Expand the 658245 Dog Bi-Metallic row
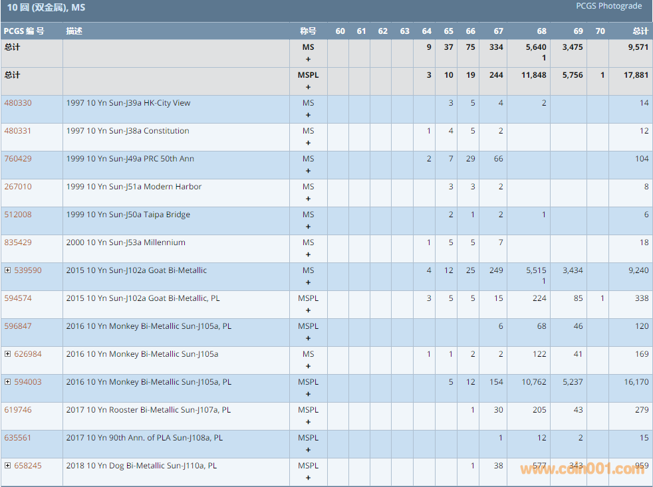653x487 pixels. click(x=8, y=466)
